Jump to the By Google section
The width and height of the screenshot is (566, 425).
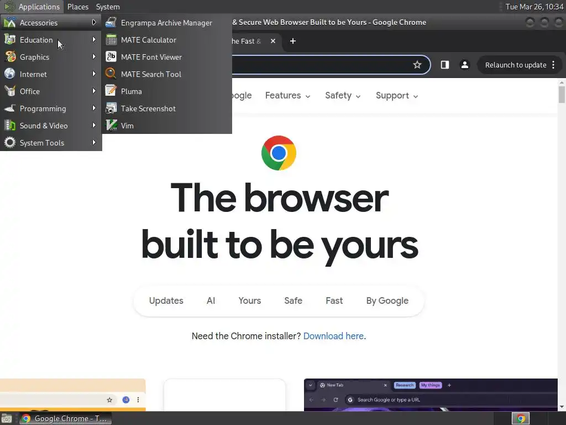pos(387,300)
